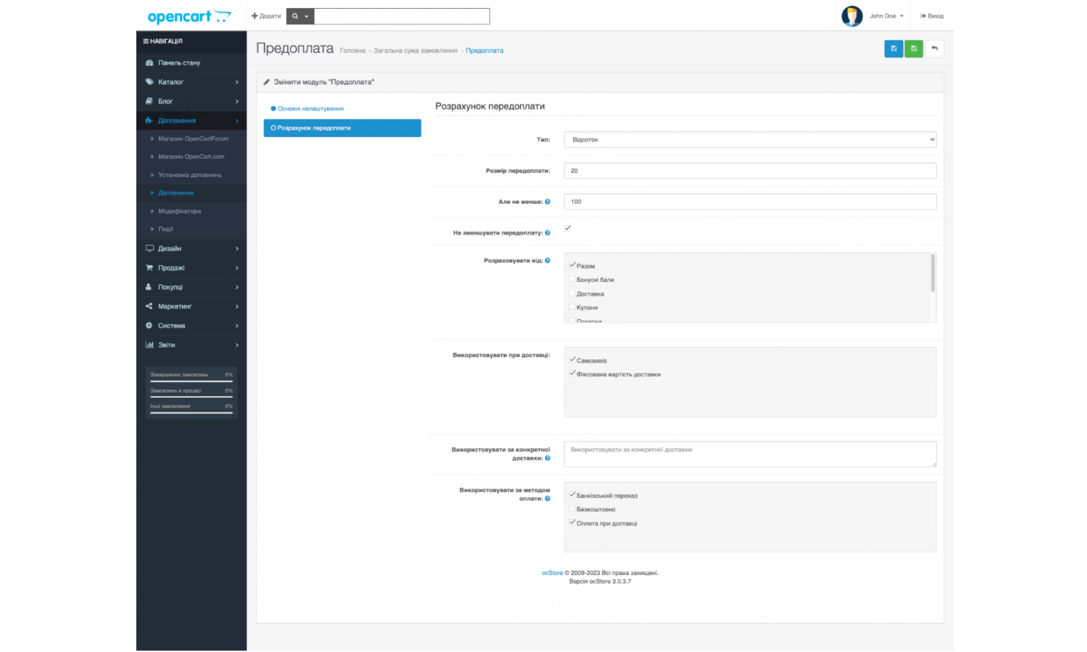
Task: Click the blue save icon button
Action: [x=893, y=49]
